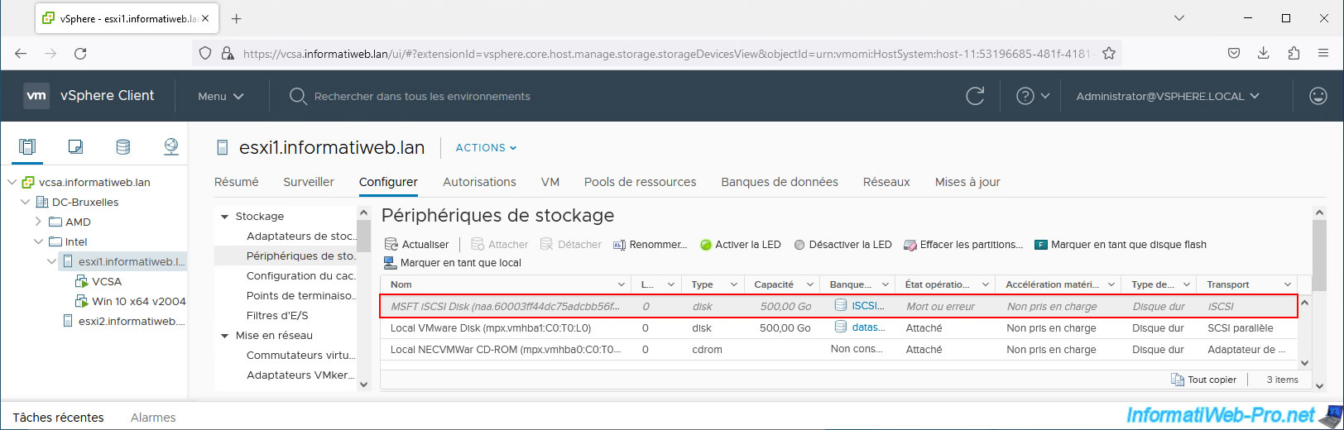Open the Alarmes panel tab
The height and width of the screenshot is (430, 1344).
pyautogui.click(x=153, y=418)
